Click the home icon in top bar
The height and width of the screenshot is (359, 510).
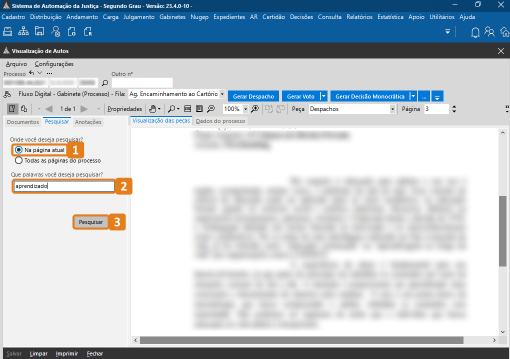click(x=504, y=32)
